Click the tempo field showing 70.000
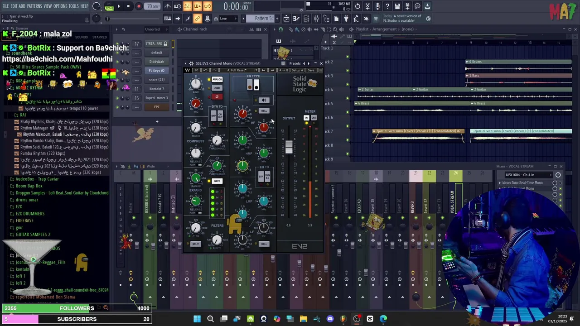Image resolution: width=580 pixels, height=326 pixels. [x=153, y=6]
